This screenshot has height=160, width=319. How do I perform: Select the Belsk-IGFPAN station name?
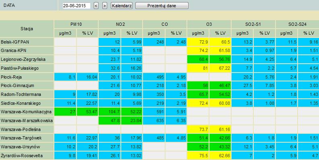click(15, 42)
